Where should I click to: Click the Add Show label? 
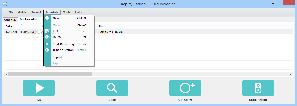pyautogui.click(x=185, y=100)
